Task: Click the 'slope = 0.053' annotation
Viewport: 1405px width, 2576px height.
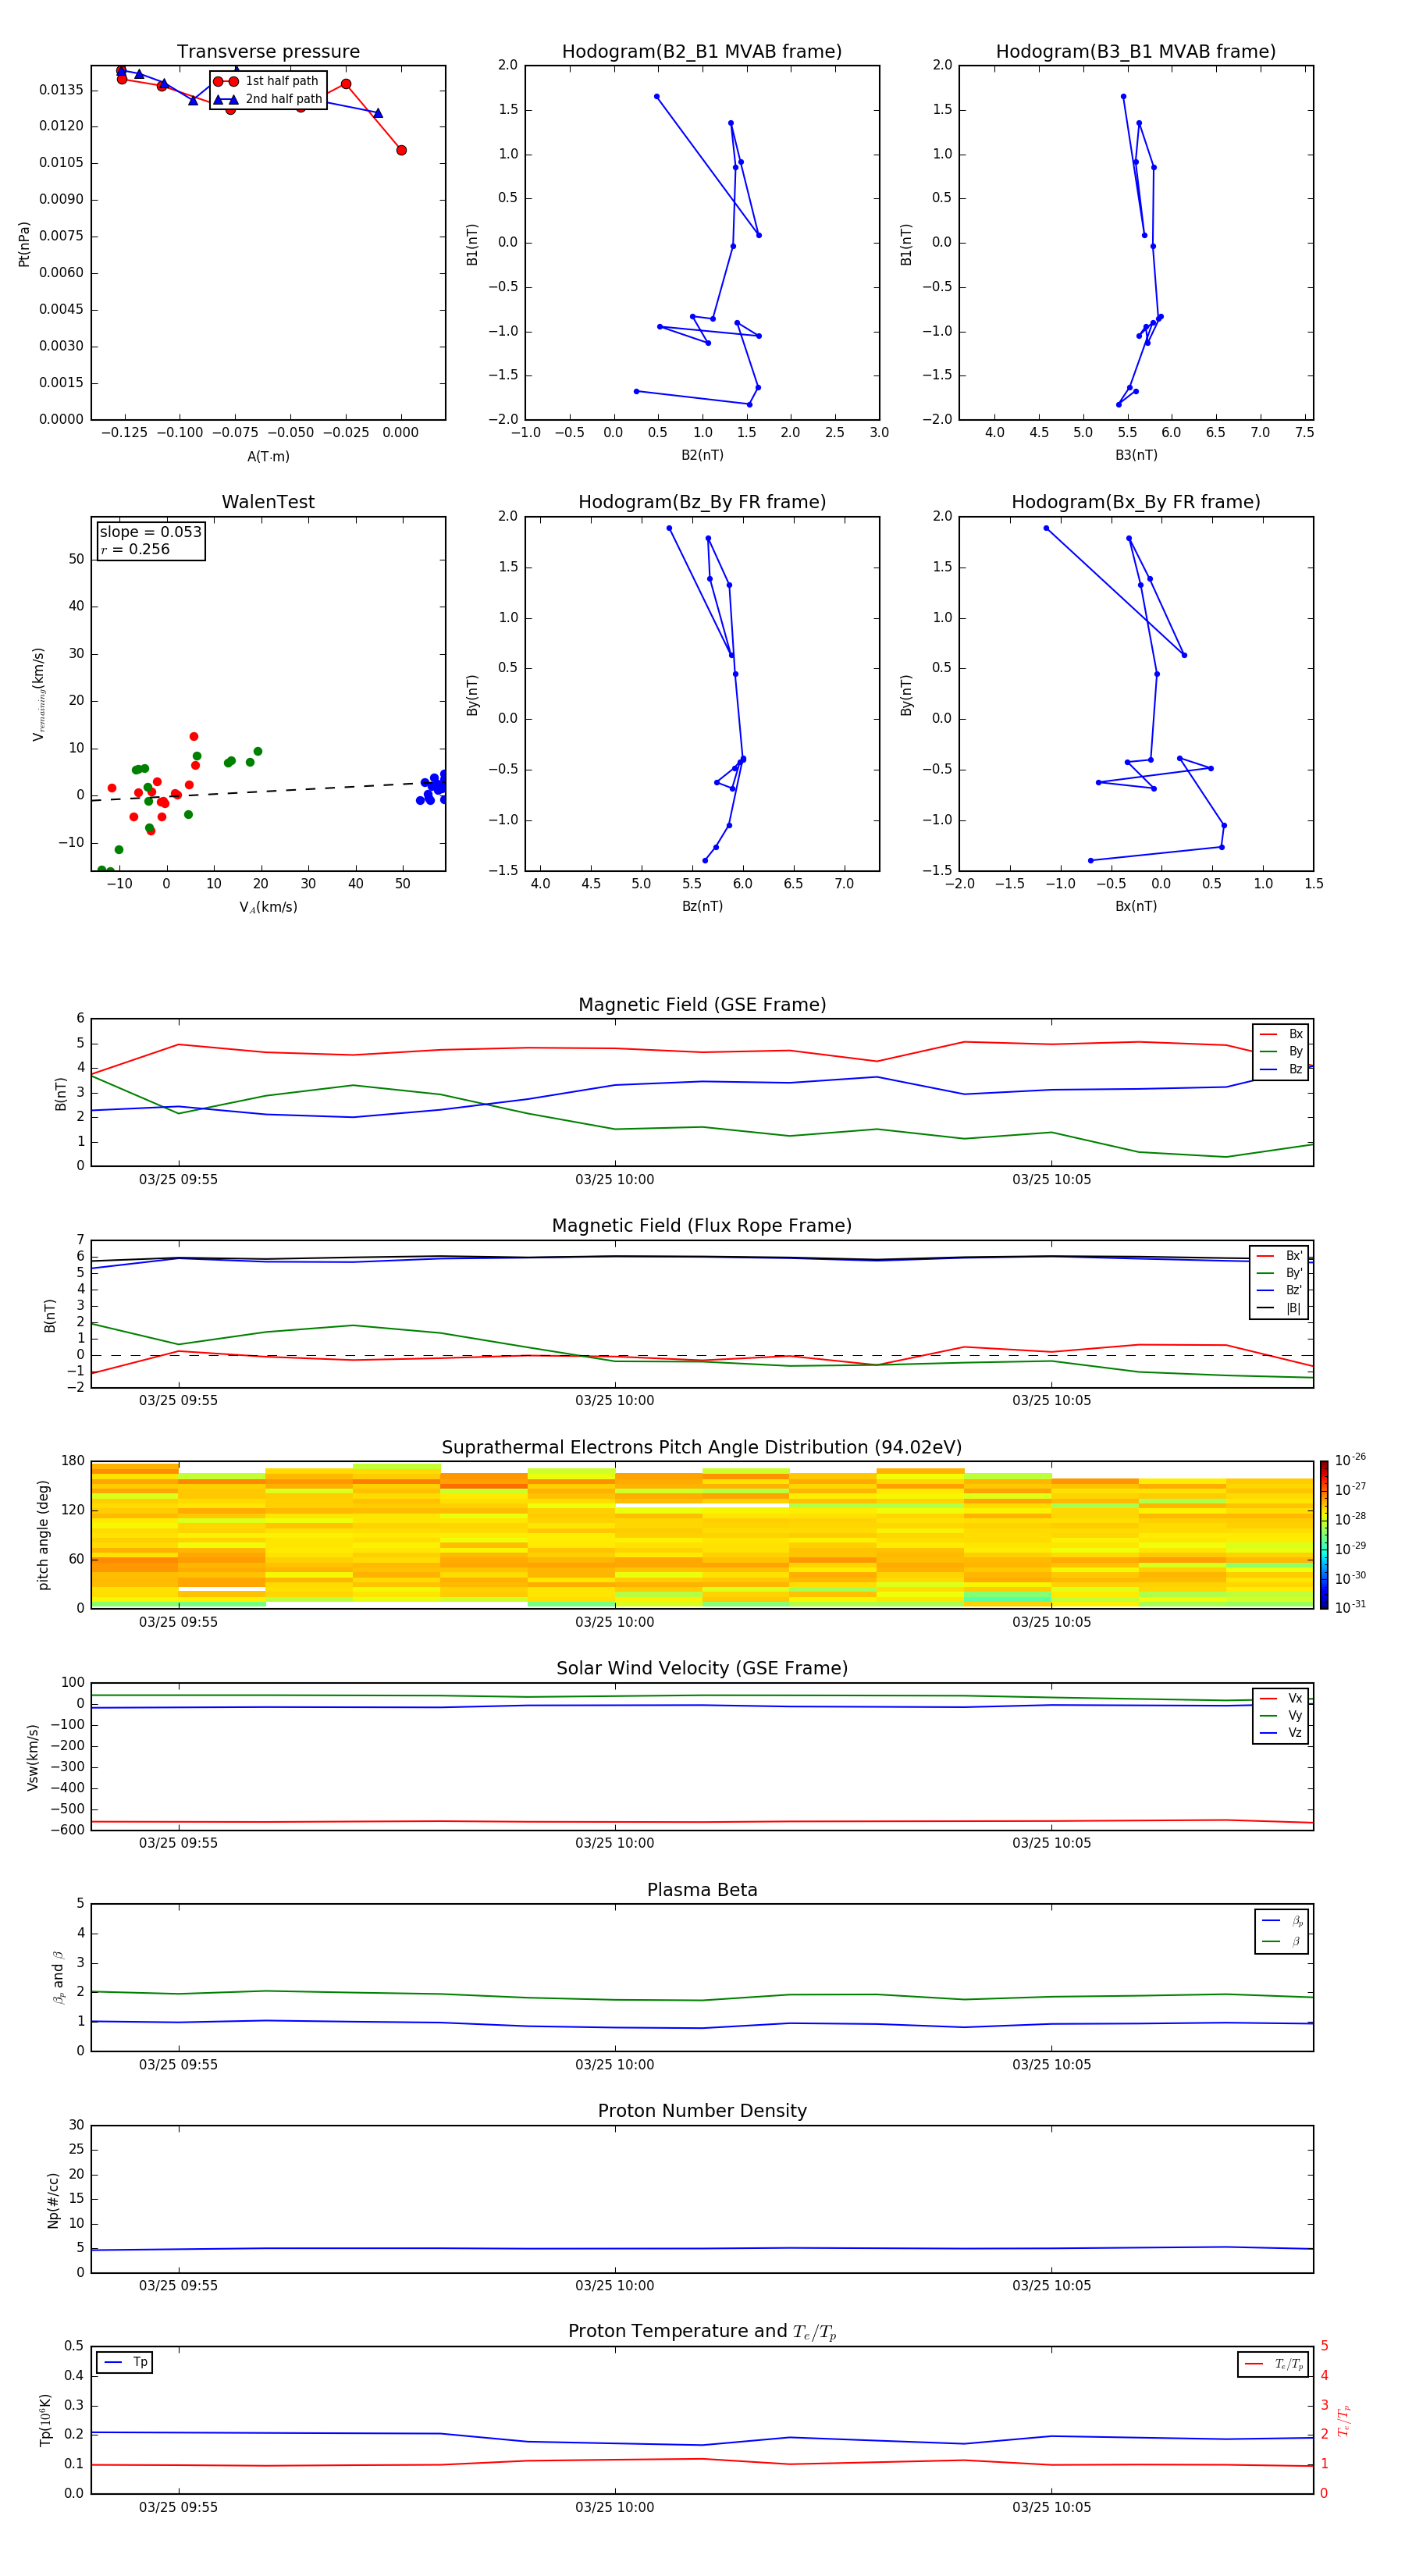Action: [150, 532]
